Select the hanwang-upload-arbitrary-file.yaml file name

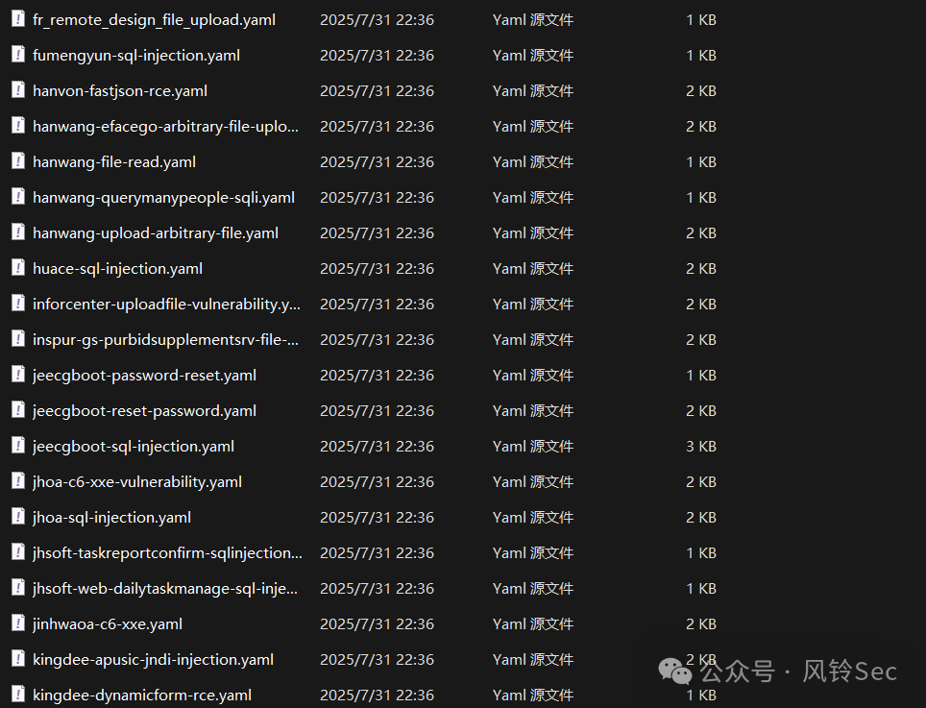coord(156,232)
